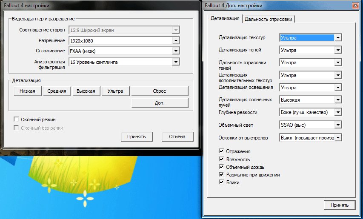Screen dimensions: 363x219
Task: Expand the Глубина резкости dropdown
Action: (x=311, y=112)
